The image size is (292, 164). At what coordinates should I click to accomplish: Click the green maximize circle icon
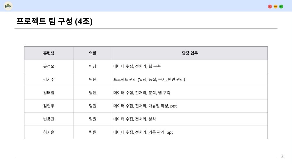[x=281, y=6]
